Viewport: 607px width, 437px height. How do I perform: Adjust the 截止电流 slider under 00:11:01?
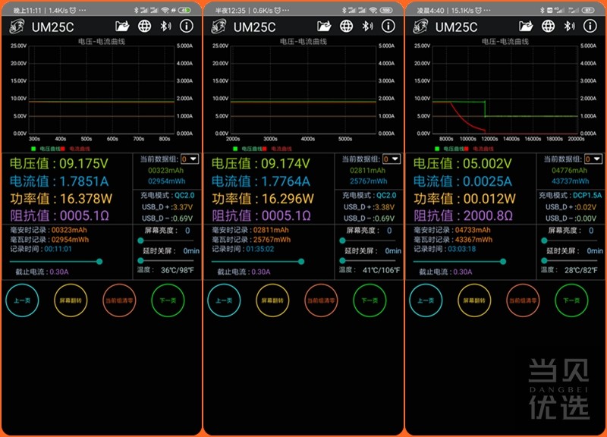(56, 262)
